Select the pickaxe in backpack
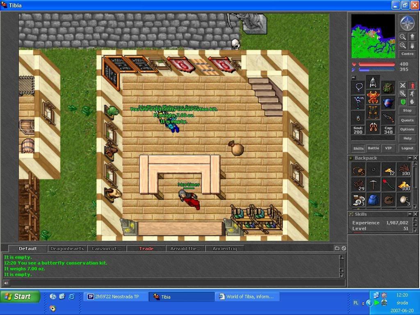This screenshot has height=315, width=420. pos(373,185)
